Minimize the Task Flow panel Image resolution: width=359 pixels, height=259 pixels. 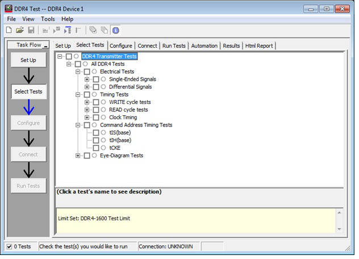click(46, 45)
